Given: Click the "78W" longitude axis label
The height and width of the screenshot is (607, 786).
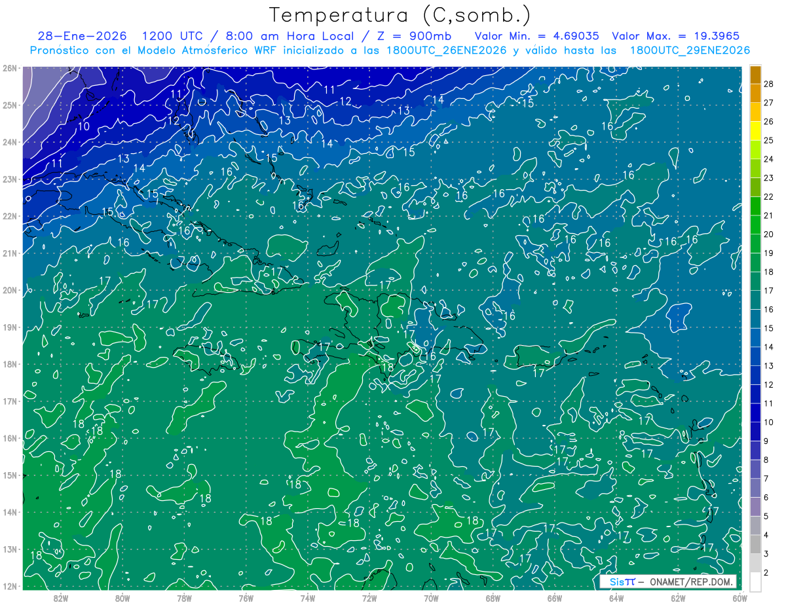Looking at the screenshot, I should [184, 598].
